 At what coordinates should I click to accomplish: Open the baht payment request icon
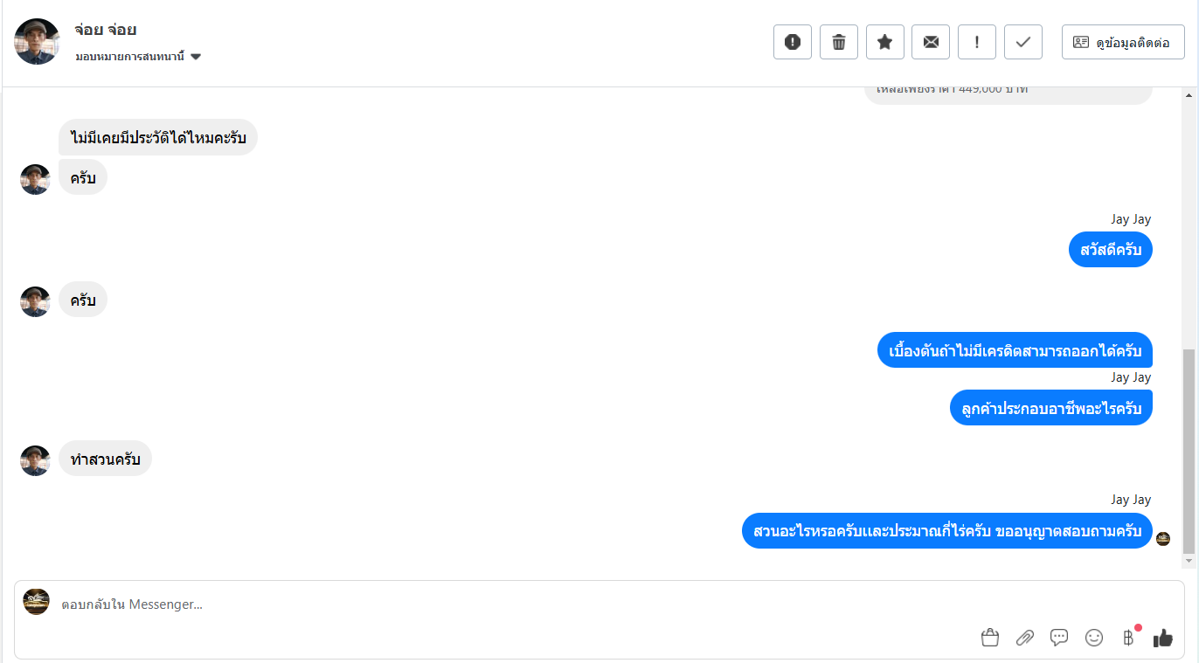(1128, 638)
